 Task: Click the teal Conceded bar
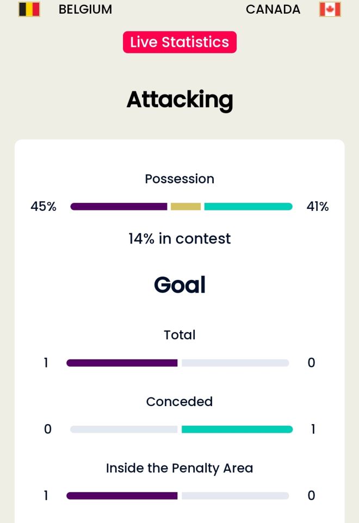[x=237, y=429]
